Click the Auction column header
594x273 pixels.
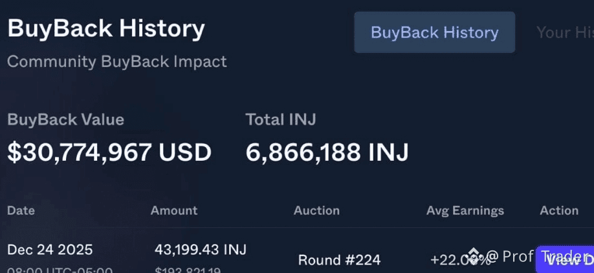click(316, 210)
